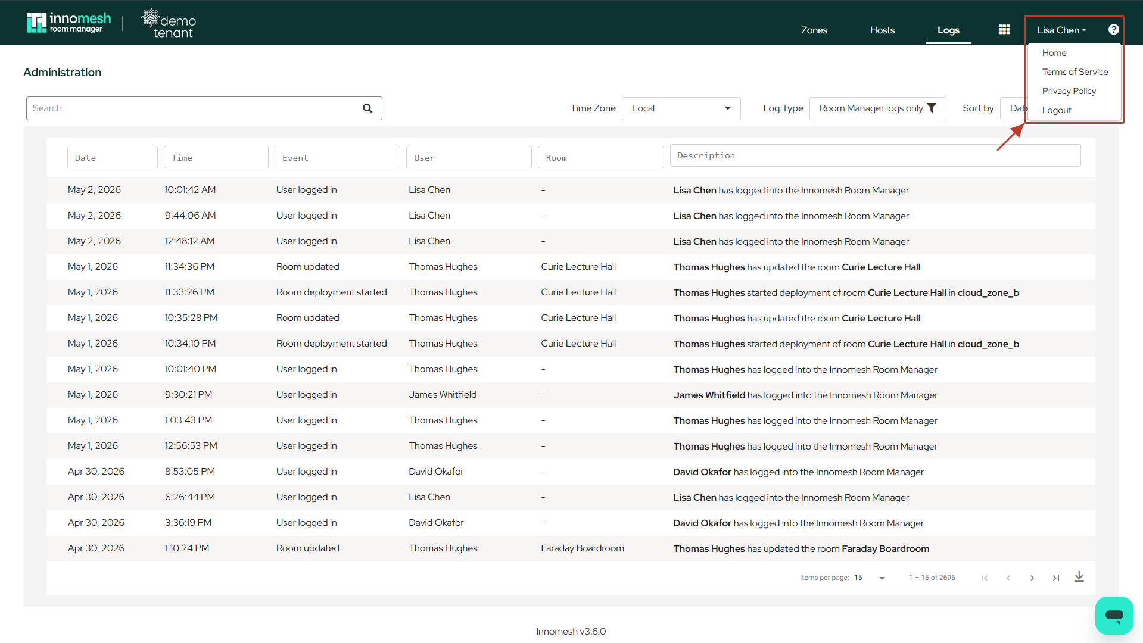Click the 12:56:53 PM time cell

pos(191,446)
